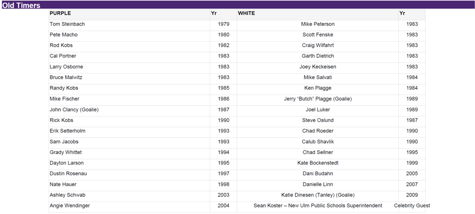Click the Garth Dietrich entry
This screenshot has height=214, width=475.
pos(317,56)
